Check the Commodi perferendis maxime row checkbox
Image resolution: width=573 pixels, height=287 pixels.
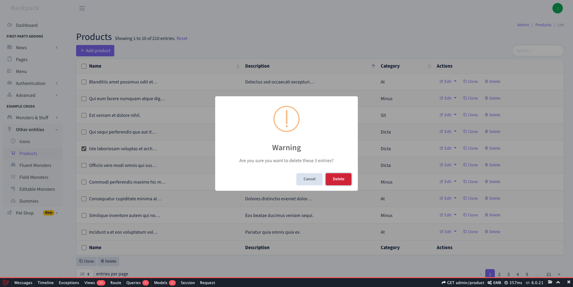pyautogui.click(x=84, y=182)
